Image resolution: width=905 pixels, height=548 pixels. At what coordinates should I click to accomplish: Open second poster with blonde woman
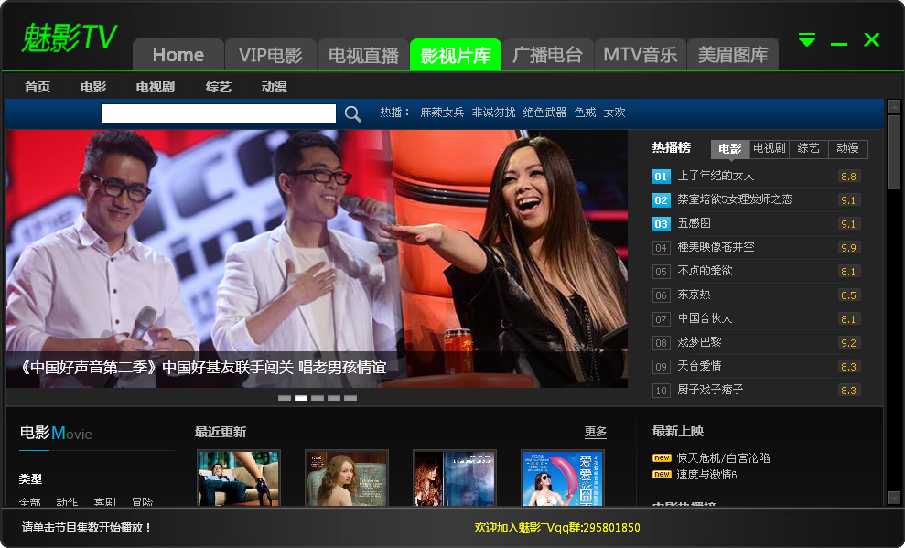click(346, 478)
